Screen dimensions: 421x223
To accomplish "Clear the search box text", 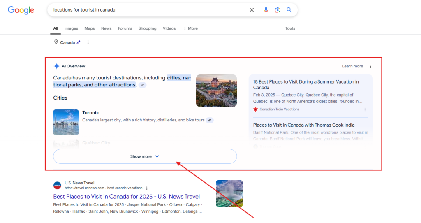I will [252, 10].
